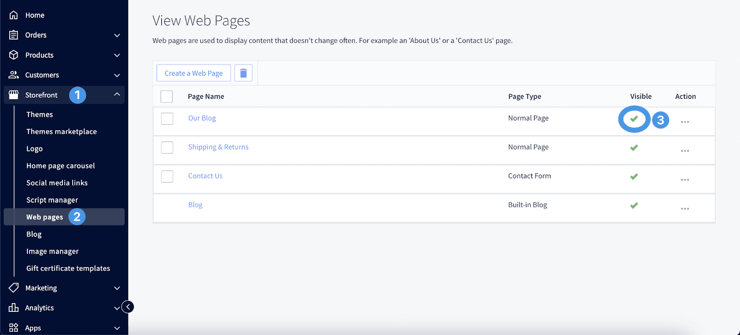Check the Contact Us row checkbox
The image size is (740, 335).
pyautogui.click(x=167, y=177)
